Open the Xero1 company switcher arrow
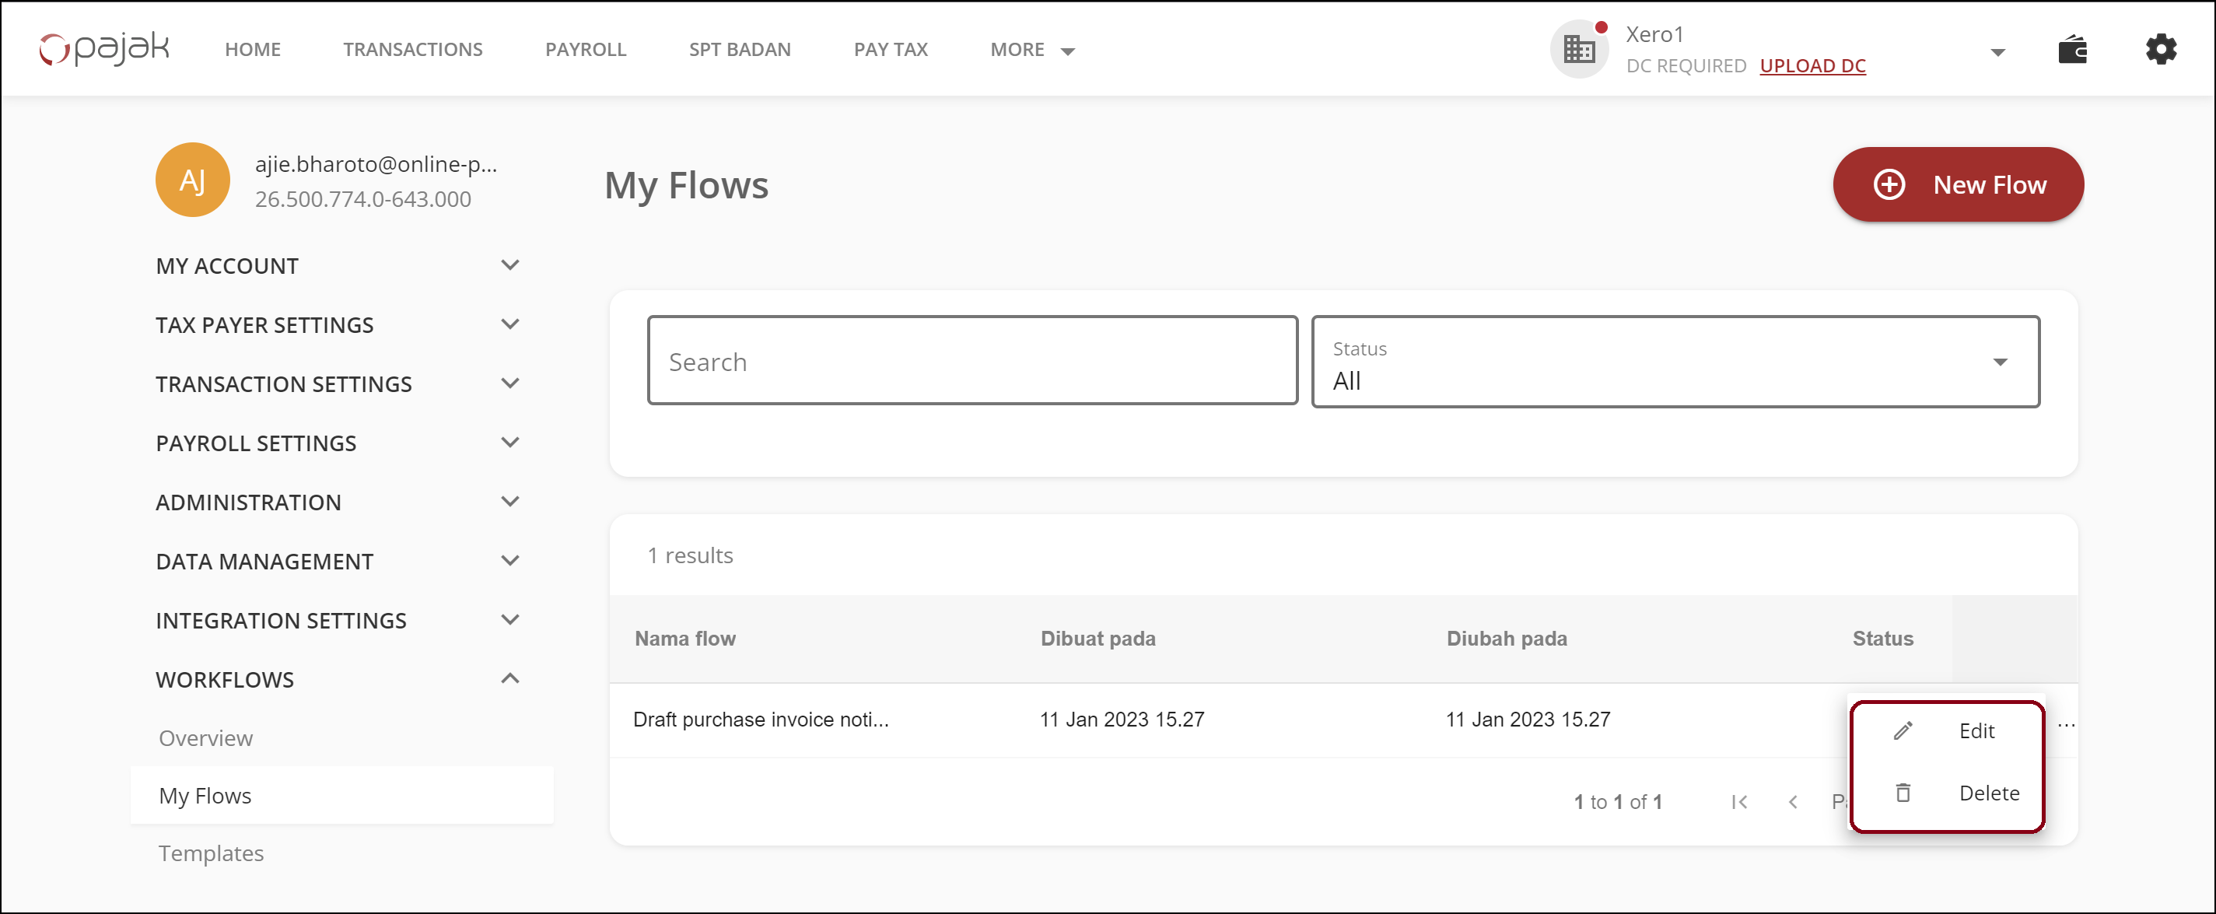The image size is (2216, 914). click(x=1997, y=52)
